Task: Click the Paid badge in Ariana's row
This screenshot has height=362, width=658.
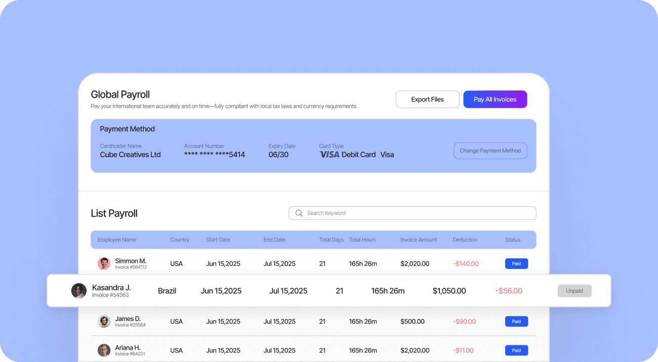Action: [x=516, y=350]
